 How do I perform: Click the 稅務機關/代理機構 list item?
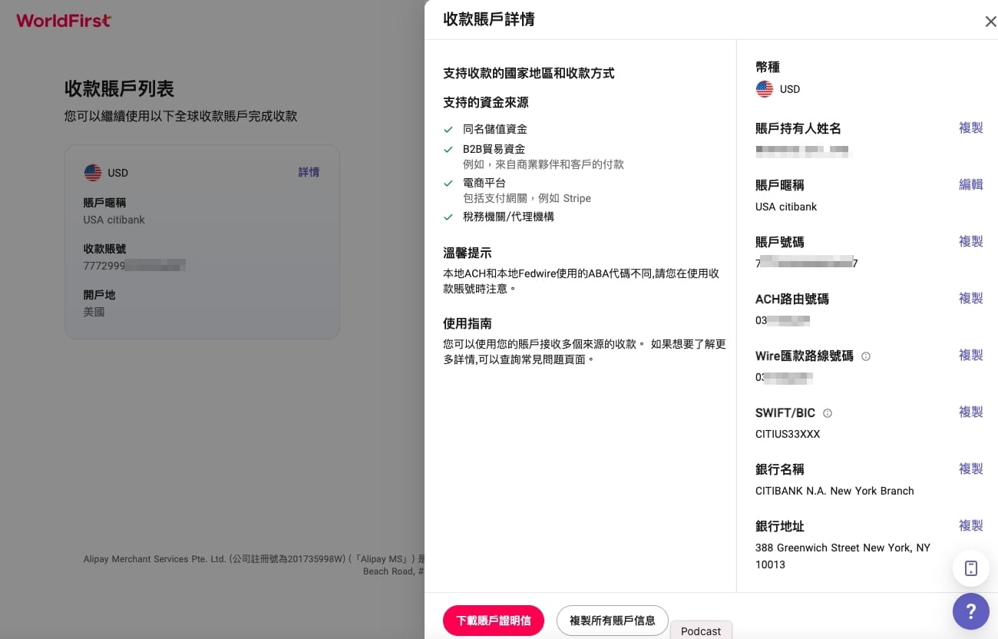point(508,217)
